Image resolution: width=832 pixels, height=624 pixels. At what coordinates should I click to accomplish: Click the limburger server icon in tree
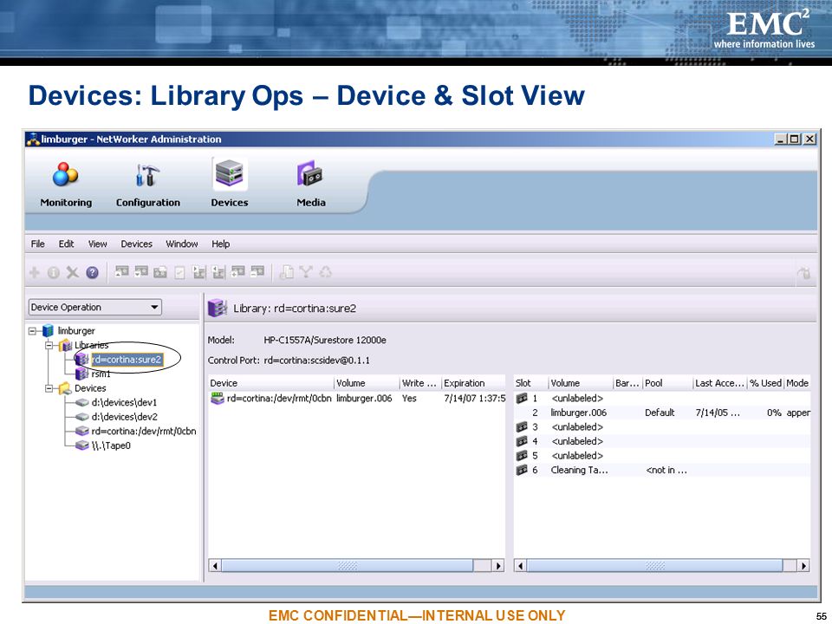48,330
